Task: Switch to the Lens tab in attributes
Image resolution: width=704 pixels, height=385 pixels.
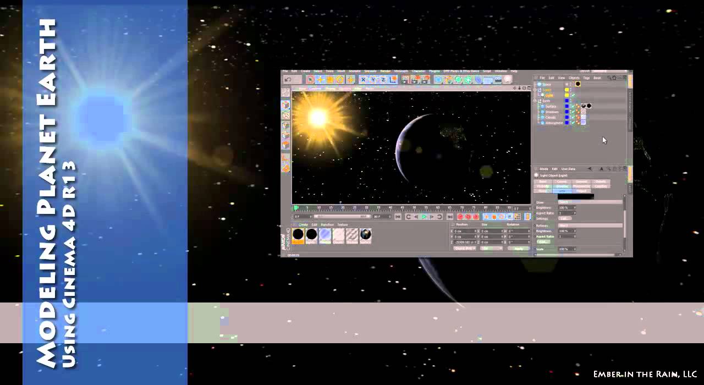Action: (x=562, y=191)
